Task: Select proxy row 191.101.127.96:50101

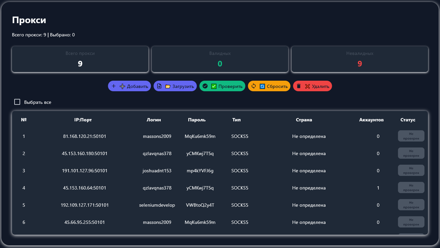Action: point(85,171)
